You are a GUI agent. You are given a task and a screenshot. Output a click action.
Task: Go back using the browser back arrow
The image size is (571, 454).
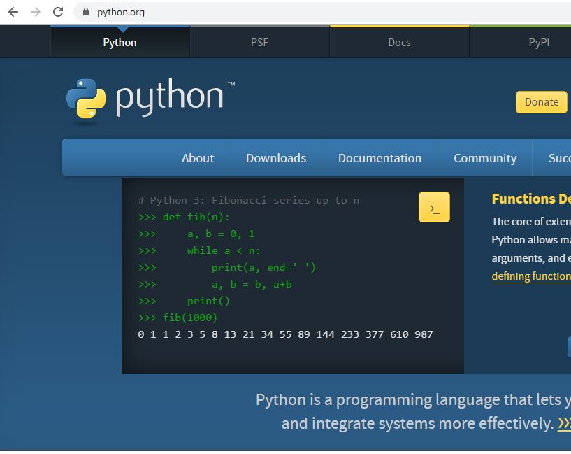[13, 12]
